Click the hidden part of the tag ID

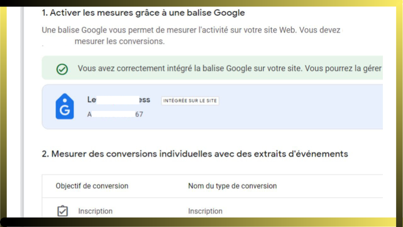click(113, 114)
